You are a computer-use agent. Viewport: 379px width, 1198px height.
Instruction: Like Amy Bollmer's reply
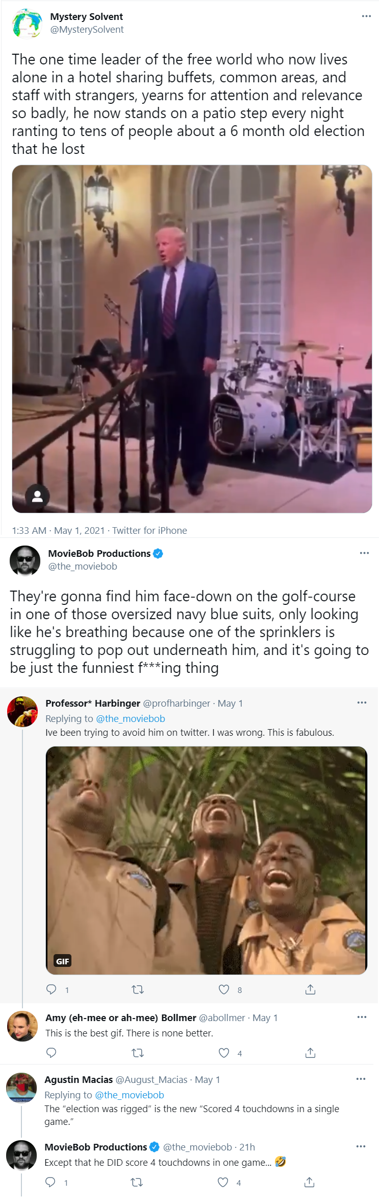224,1053
